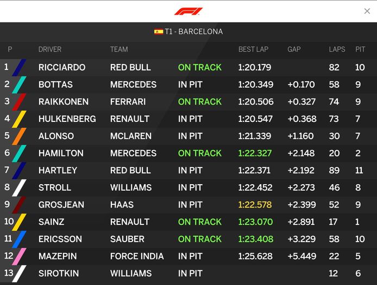Click Ricciardo's ON TRACK status
Image resolution: width=377 pixels, height=285 pixels.
click(199, 68)
